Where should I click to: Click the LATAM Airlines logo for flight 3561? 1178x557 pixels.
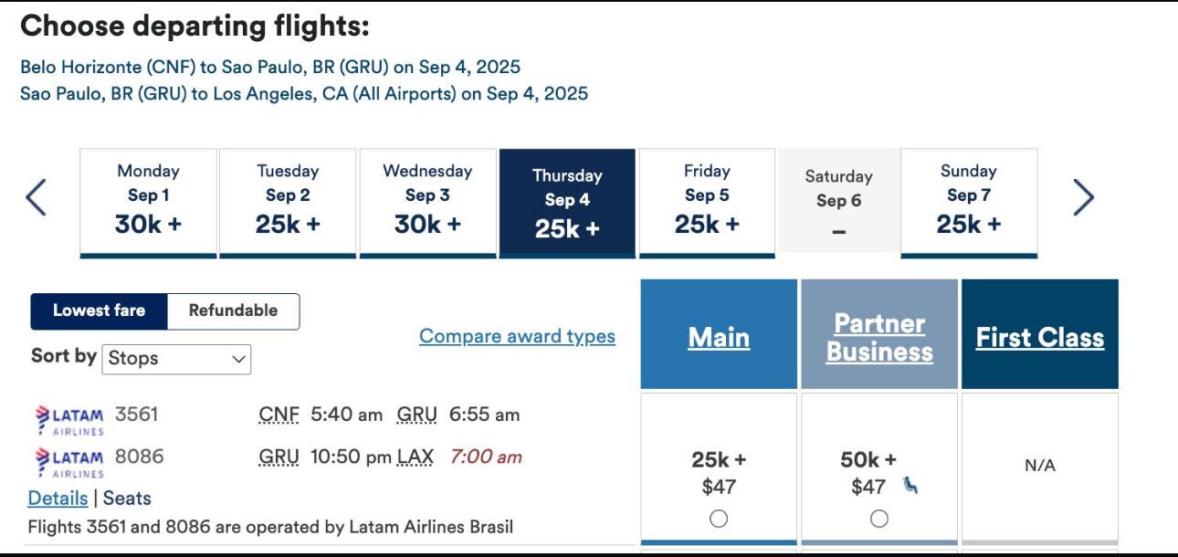point(68,419)
